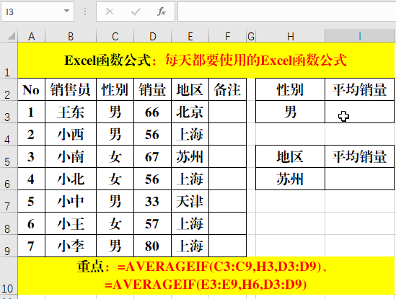The image size is (396, 299).
Task: Select empty average cell I3
Action: (x=360, y=112)
